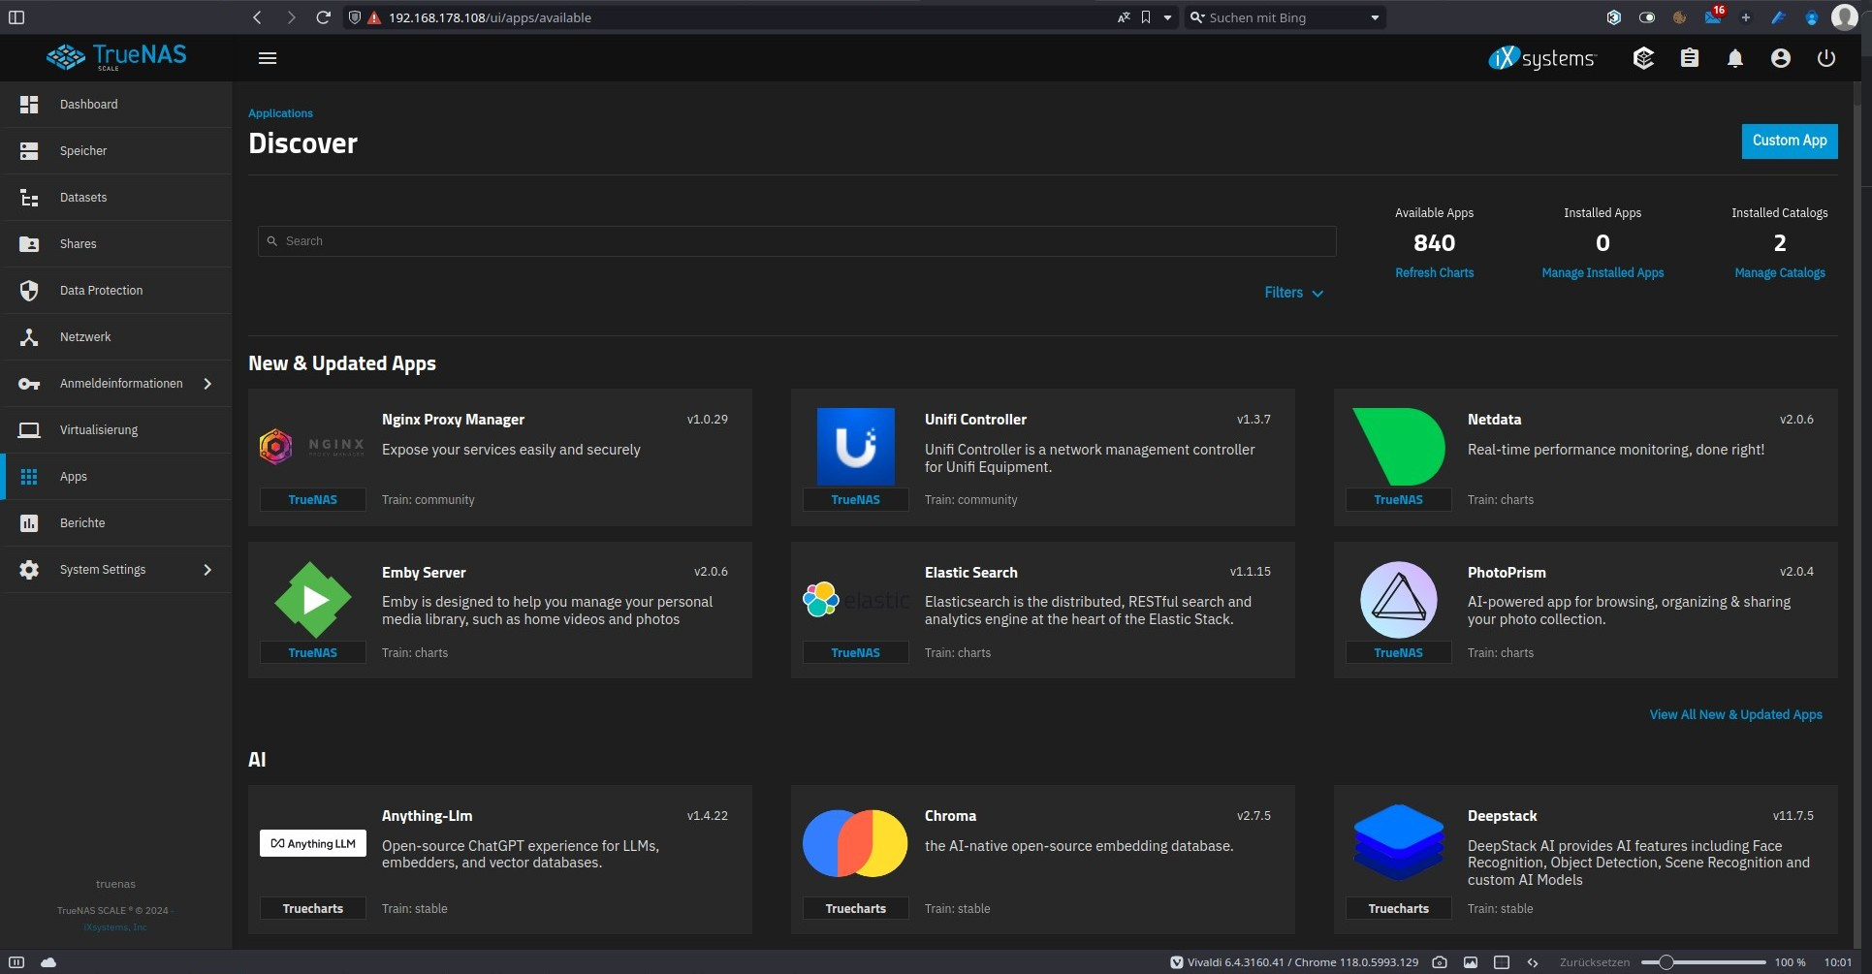This screenshot has height=974, width=1872.
Task: Open Manage Catalogs link
Action: click(x=1780, y=273)
